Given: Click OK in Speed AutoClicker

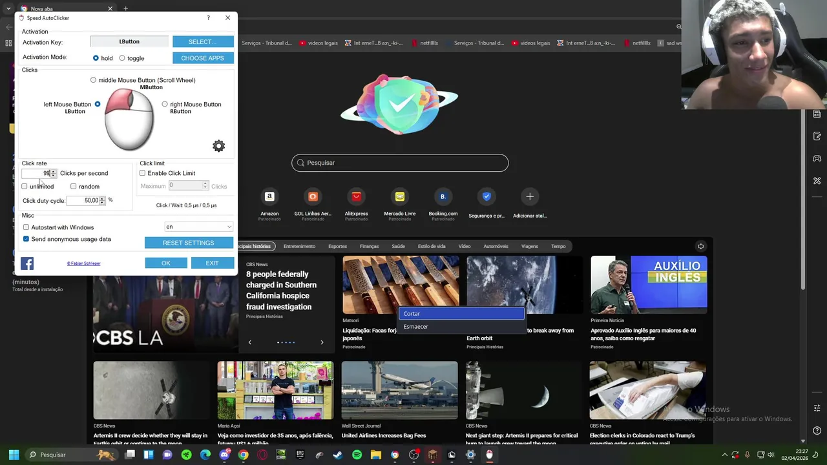Looking at the screenshot, I should 166,263.
